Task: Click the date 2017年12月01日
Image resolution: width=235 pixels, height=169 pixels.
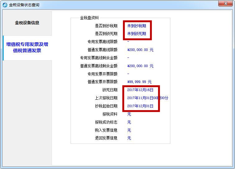Action: 140,106
